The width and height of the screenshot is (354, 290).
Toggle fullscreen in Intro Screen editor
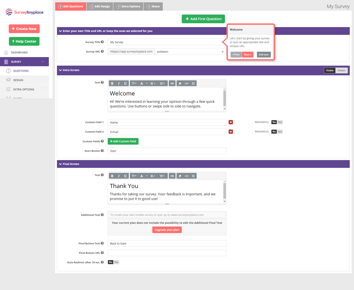pos(193,84)
